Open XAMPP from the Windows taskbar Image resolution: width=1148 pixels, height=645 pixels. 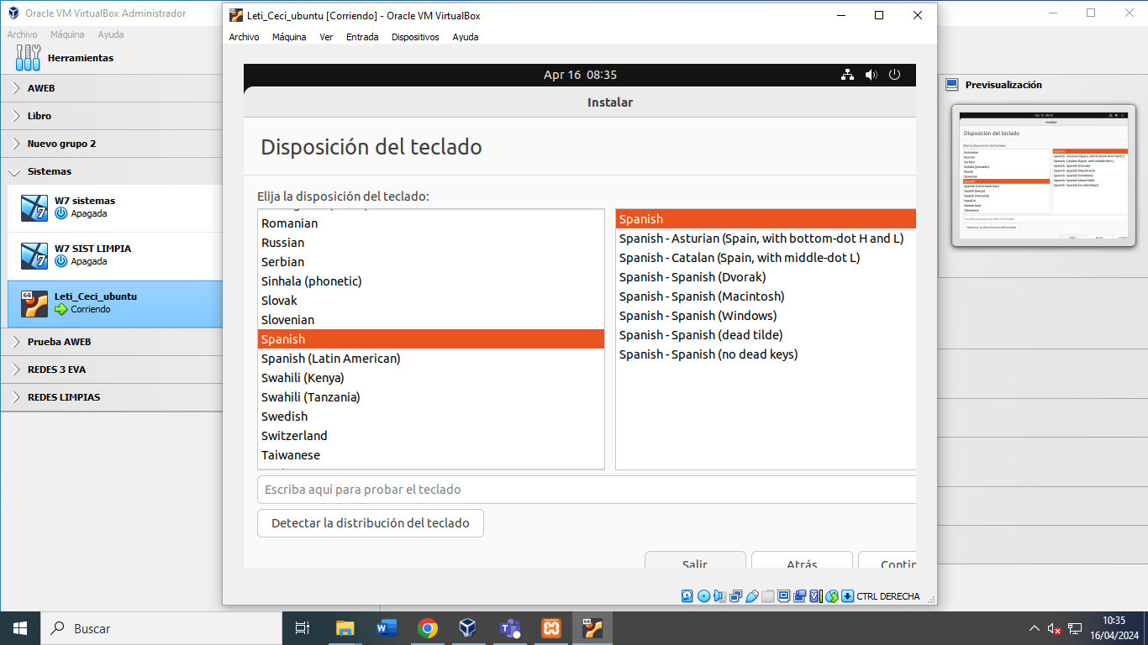(551, 628)
